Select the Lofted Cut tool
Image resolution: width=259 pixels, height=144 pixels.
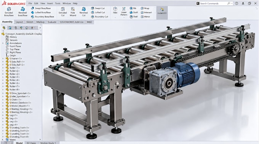[x=98, y=13]
